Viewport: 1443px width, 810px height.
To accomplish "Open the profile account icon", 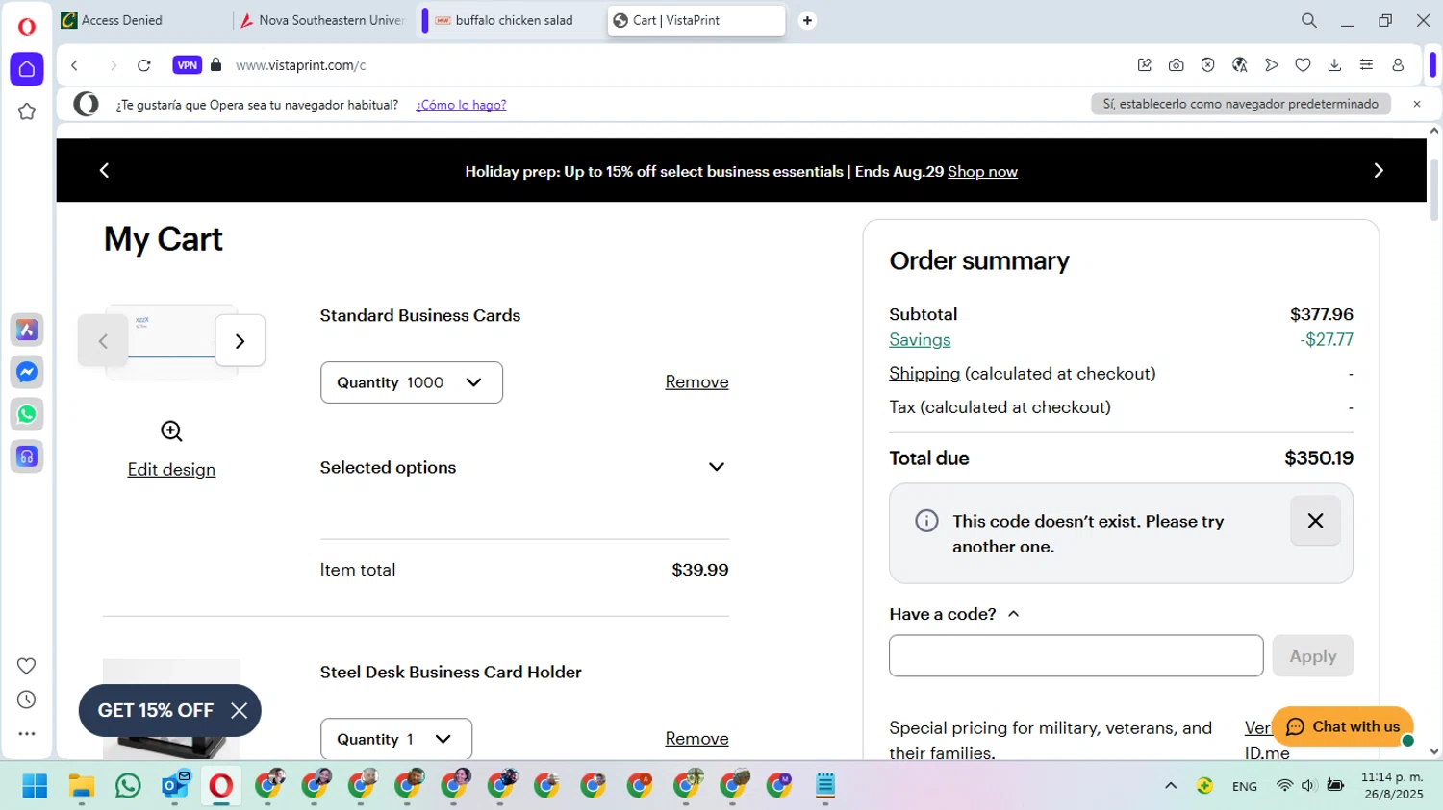I will click(x=1398, y=65).
